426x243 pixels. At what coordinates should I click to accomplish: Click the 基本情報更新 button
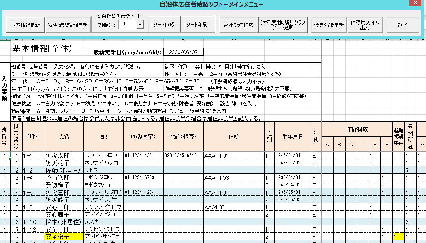point(25,25)
